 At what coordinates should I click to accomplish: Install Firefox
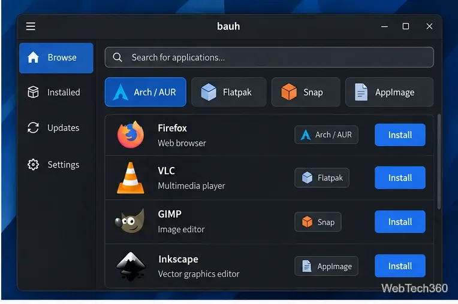point(400,135)
